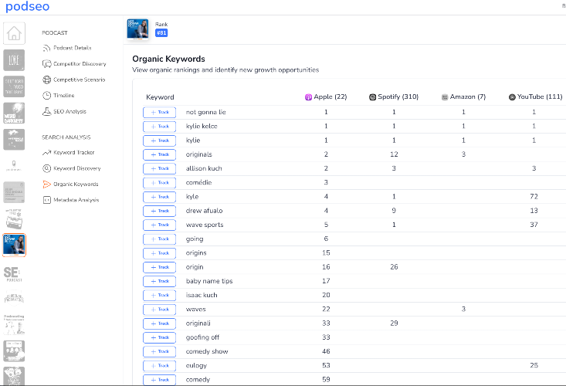Track the keyword "kyle"

coord(160,197)
